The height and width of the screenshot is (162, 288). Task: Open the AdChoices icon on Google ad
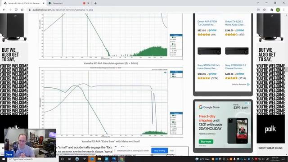tap(247, 103)
